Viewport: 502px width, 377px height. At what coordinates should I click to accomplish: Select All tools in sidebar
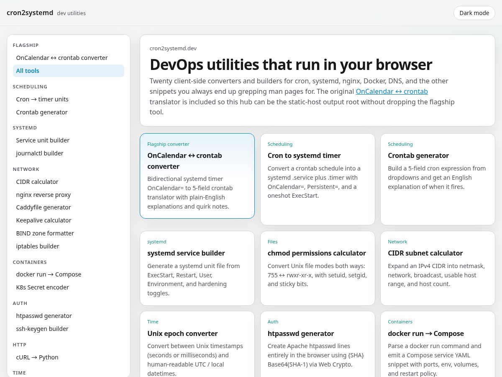(69, 71)
